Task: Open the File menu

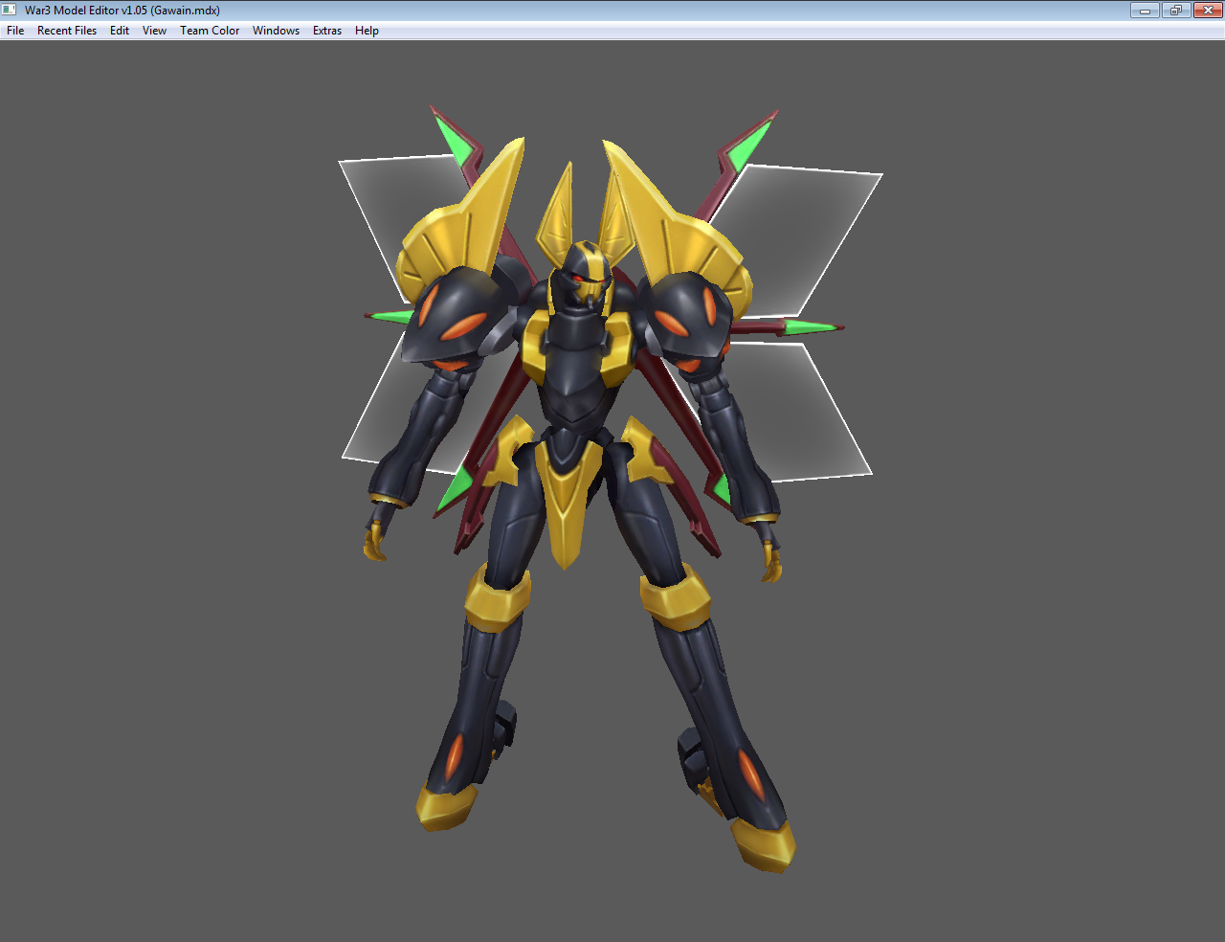Action: pyautogui.click(x=15, y=31)
